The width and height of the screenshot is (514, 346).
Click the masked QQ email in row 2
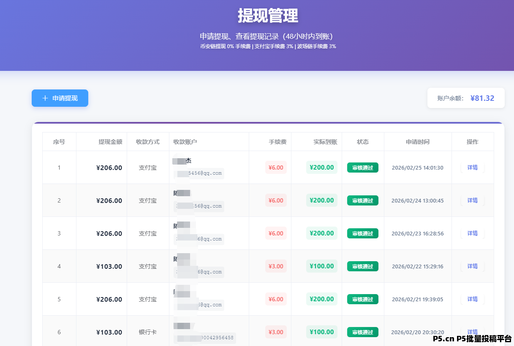(x=199, y=206)
